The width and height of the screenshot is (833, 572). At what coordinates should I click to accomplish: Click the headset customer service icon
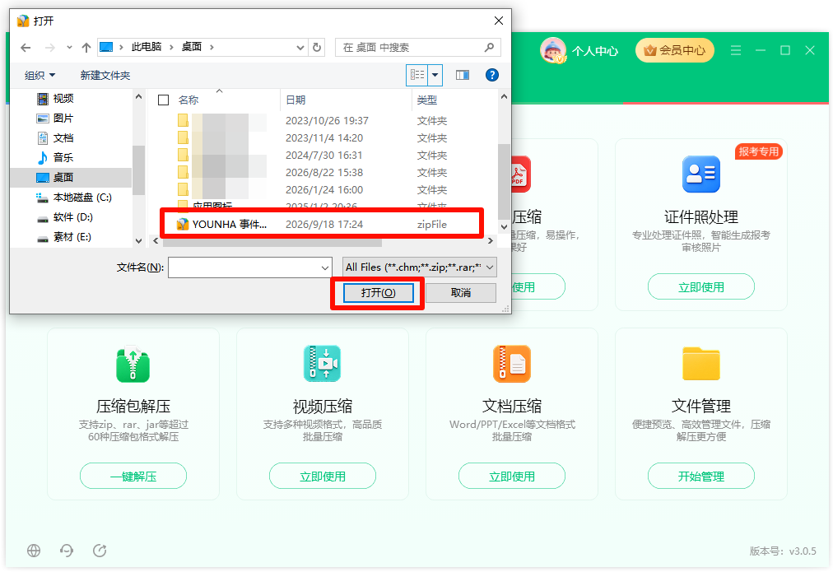click(x=67, y=551)
